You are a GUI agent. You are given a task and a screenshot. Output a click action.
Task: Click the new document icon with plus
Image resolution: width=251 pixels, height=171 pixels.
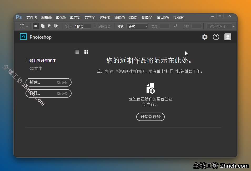coord(150,88)
